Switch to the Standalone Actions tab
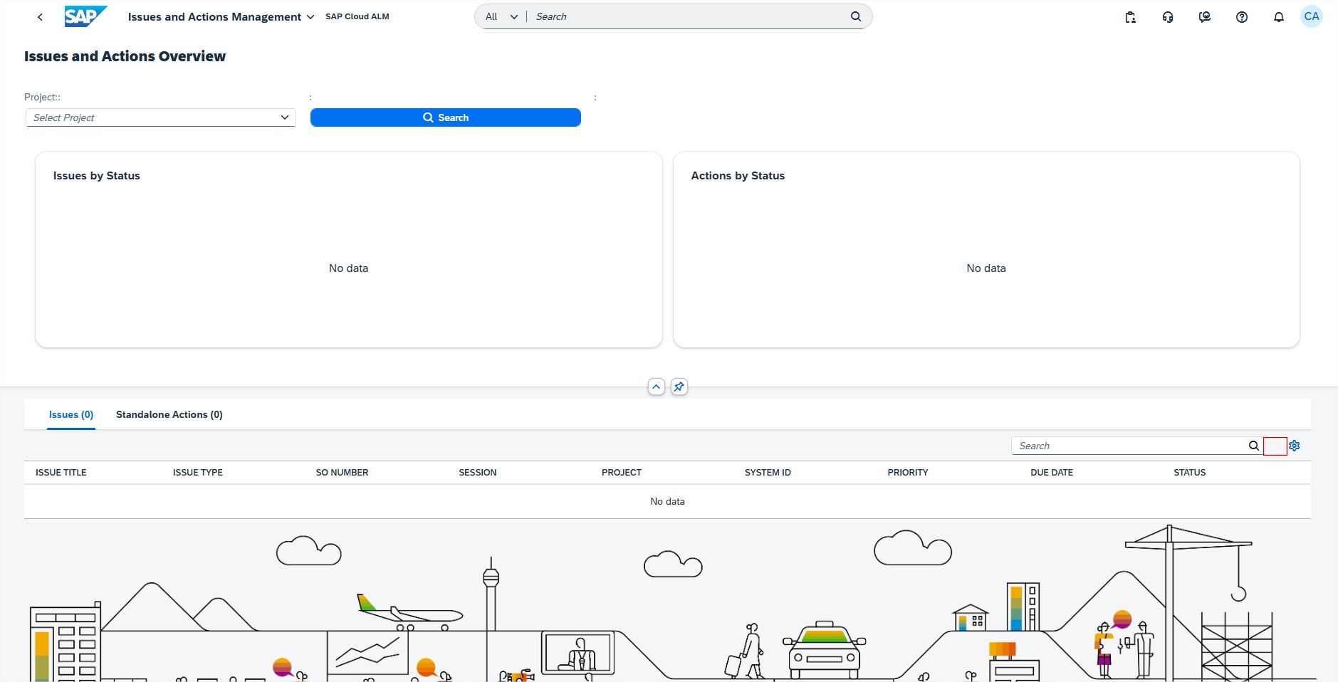The width and height of the screenshot is (1338, 682). tap(169, 414)
